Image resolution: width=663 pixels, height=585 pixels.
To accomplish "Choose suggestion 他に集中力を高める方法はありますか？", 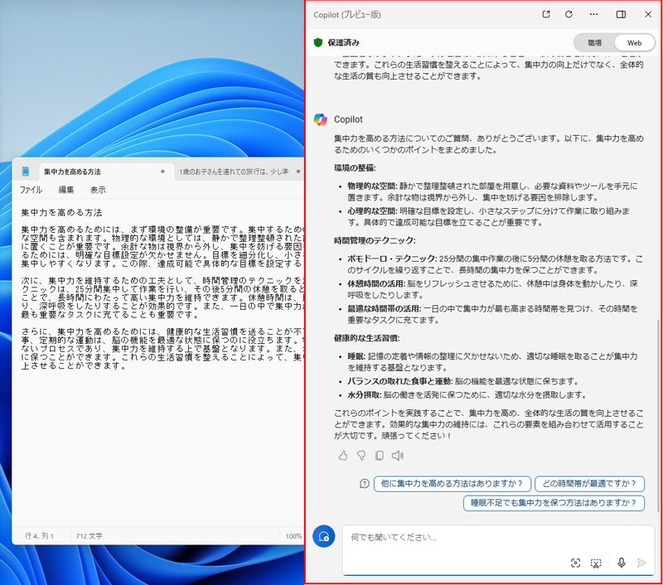I will (452, 484).
